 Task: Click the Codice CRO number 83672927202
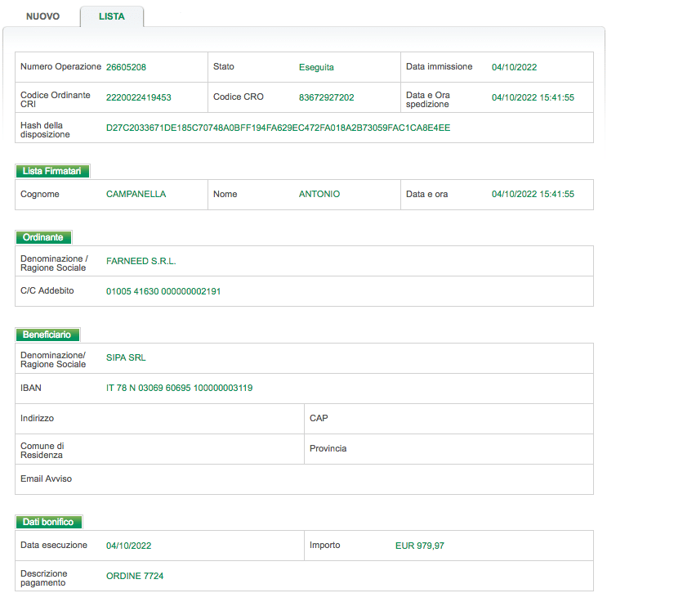tap(327, 97)
